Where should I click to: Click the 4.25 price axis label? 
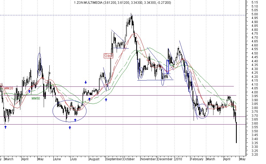tap(255, 73)
